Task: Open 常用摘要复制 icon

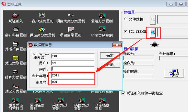Action: pos(38,100)
